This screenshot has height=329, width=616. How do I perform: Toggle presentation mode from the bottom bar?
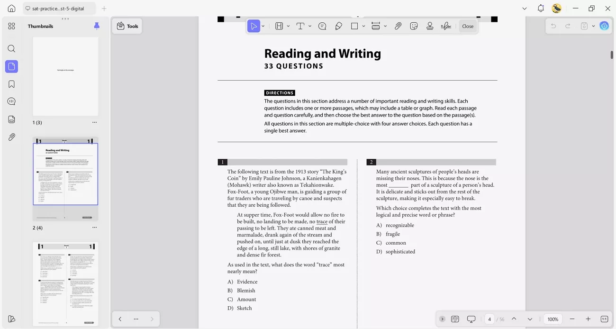(x=471, y=319)
